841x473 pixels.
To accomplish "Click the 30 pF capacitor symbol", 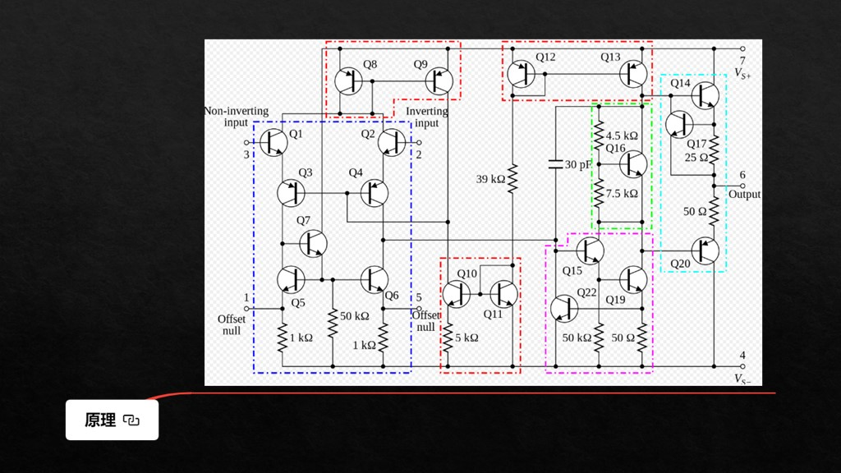I will 556,163.
